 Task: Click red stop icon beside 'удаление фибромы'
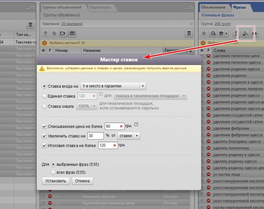208,128
